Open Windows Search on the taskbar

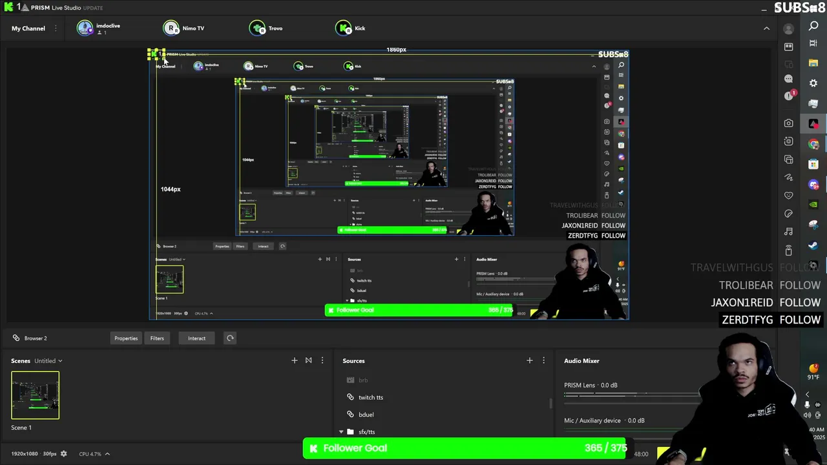click(813, 26)
